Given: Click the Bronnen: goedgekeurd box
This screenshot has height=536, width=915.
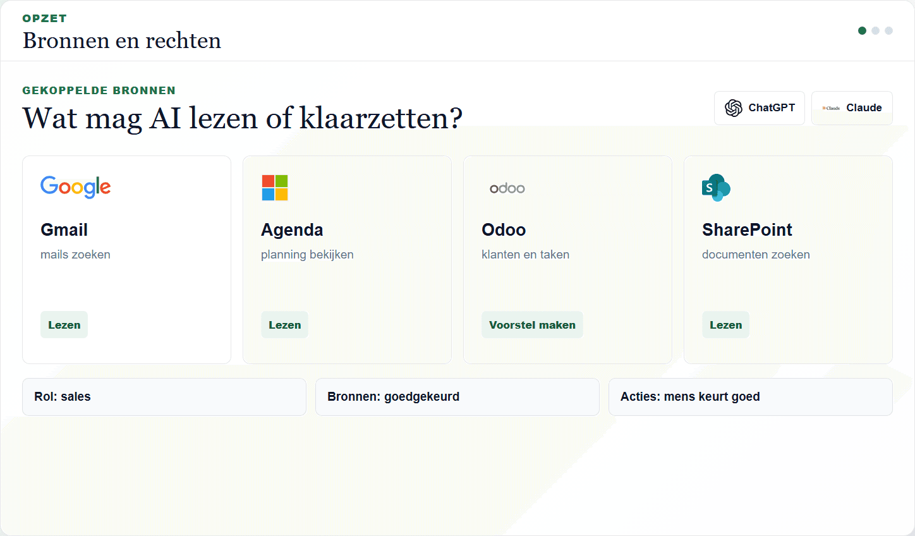Looking at the screenshot, I should (x=457, y=397).
